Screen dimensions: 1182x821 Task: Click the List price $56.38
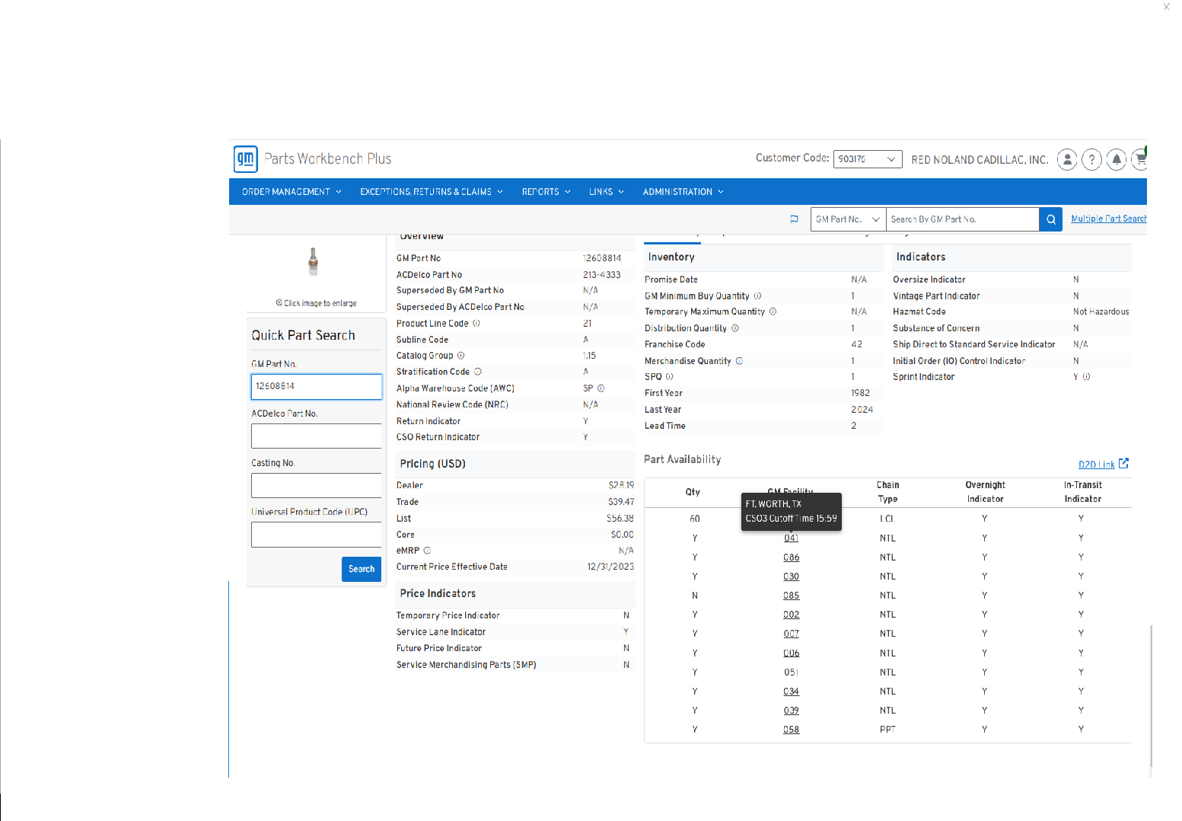click(620, 519)
